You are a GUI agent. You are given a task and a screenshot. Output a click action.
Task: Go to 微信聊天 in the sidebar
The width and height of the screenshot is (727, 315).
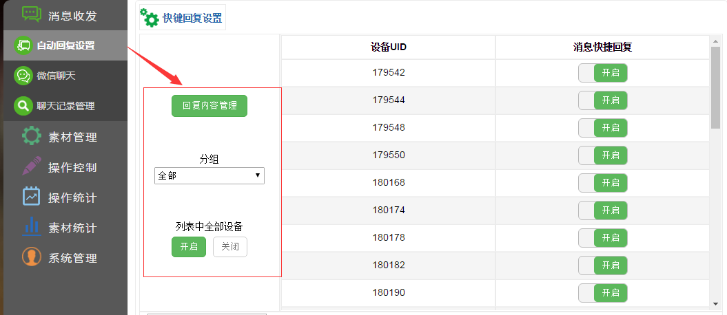point(65,76)
